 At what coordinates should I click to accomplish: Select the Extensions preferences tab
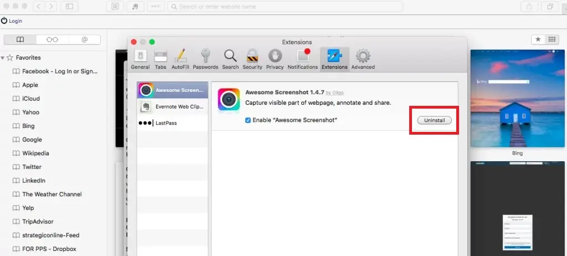pyautogui.click(x=334, y=60)
